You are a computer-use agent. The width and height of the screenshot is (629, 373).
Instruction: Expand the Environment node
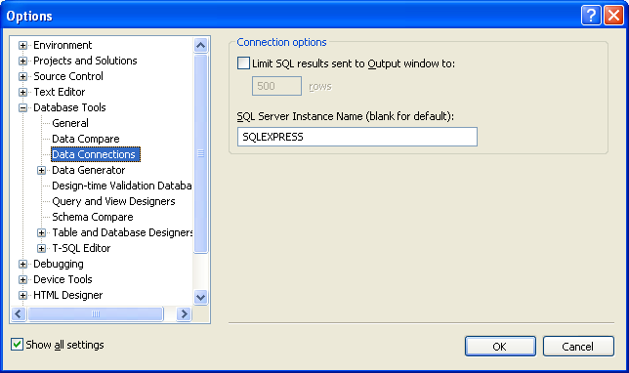click(22, 45)
